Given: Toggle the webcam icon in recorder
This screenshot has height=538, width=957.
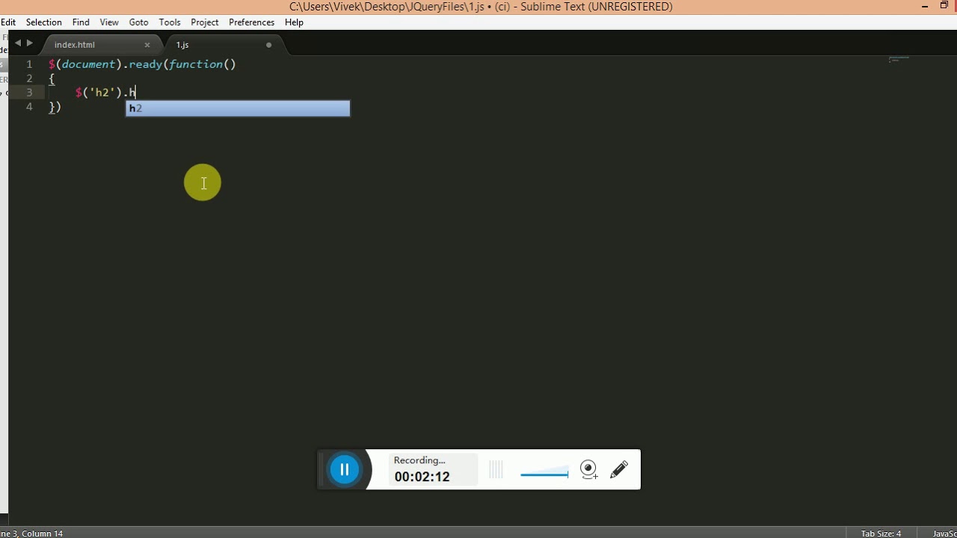Looking at the screenshot, I should tap(589, 469).
